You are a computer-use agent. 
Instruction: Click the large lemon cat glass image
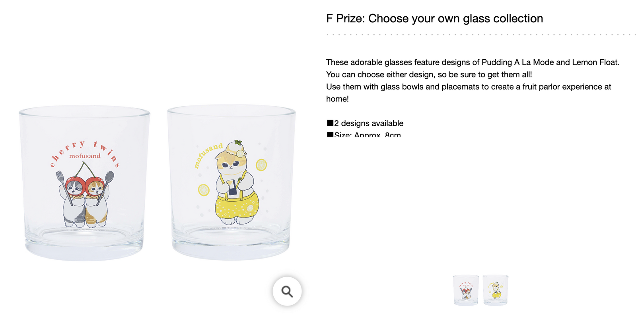click(x=231, y=183)
